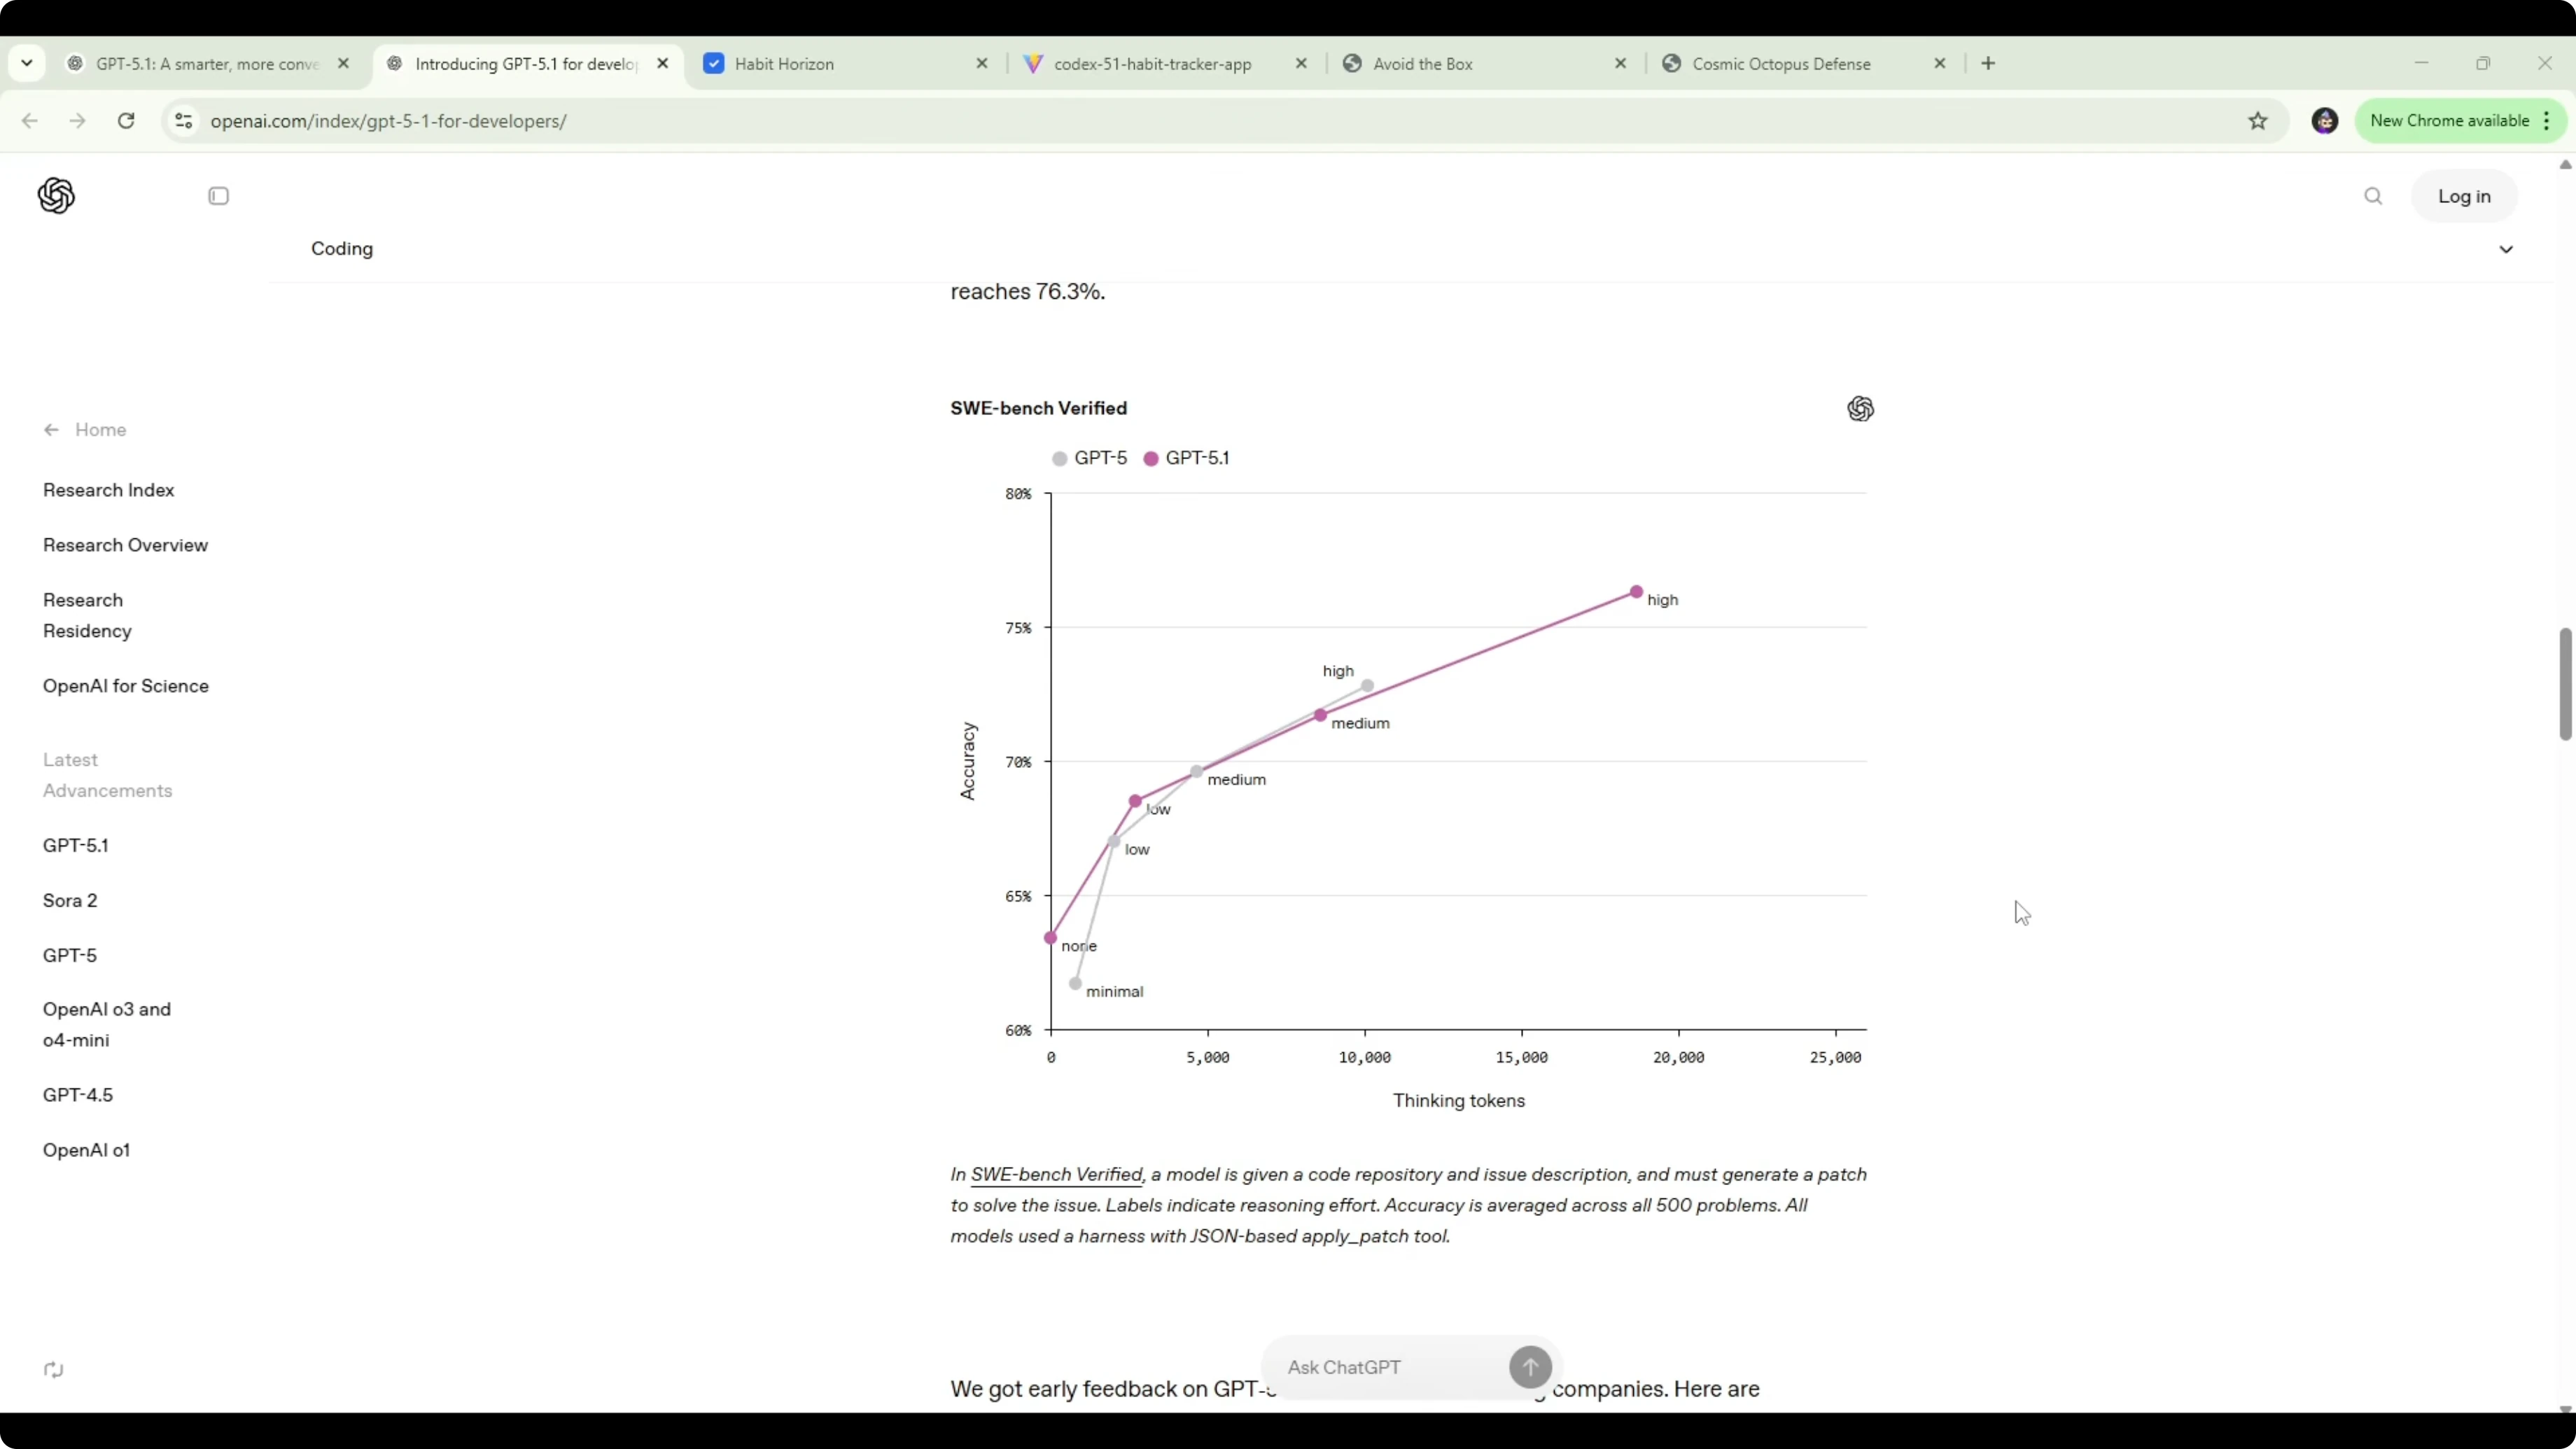Open a new browser tab
The height and width of the screenshot is (1449, 2576).
(1988, 63)
